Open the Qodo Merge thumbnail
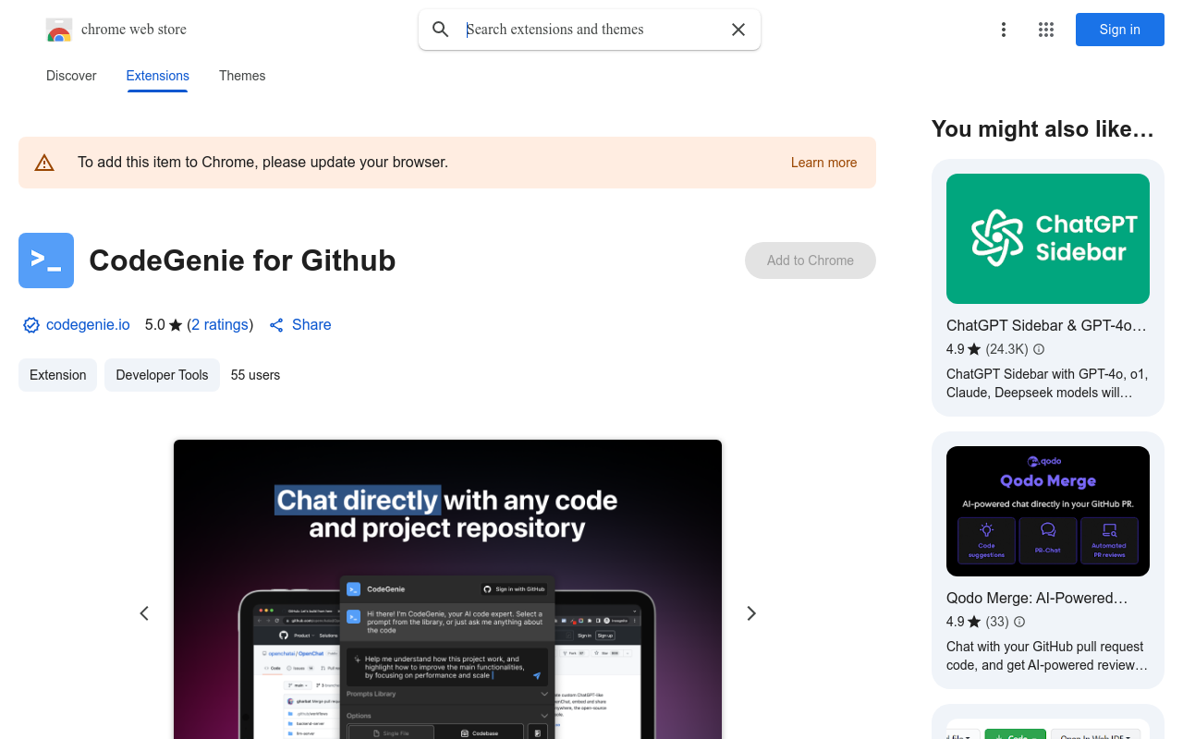This screenshot has height=739, width=1183. (x=1048, y=511)
